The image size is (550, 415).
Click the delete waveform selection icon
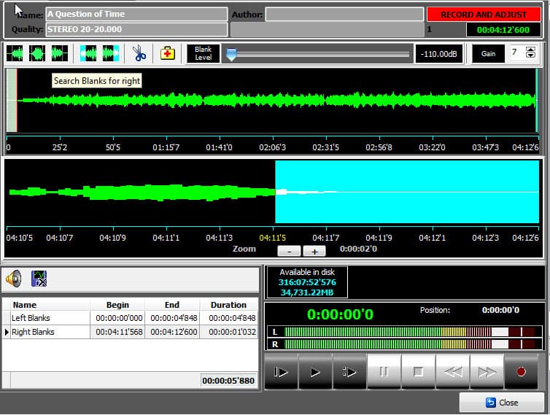pyautogui.click(x=39, y=279)
